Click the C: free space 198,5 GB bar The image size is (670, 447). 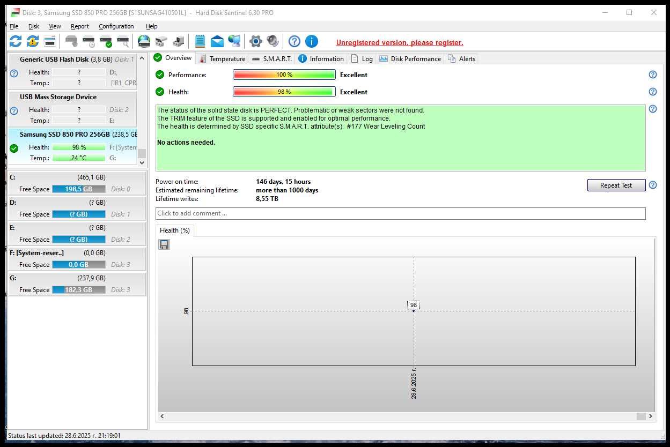(79, 189)
